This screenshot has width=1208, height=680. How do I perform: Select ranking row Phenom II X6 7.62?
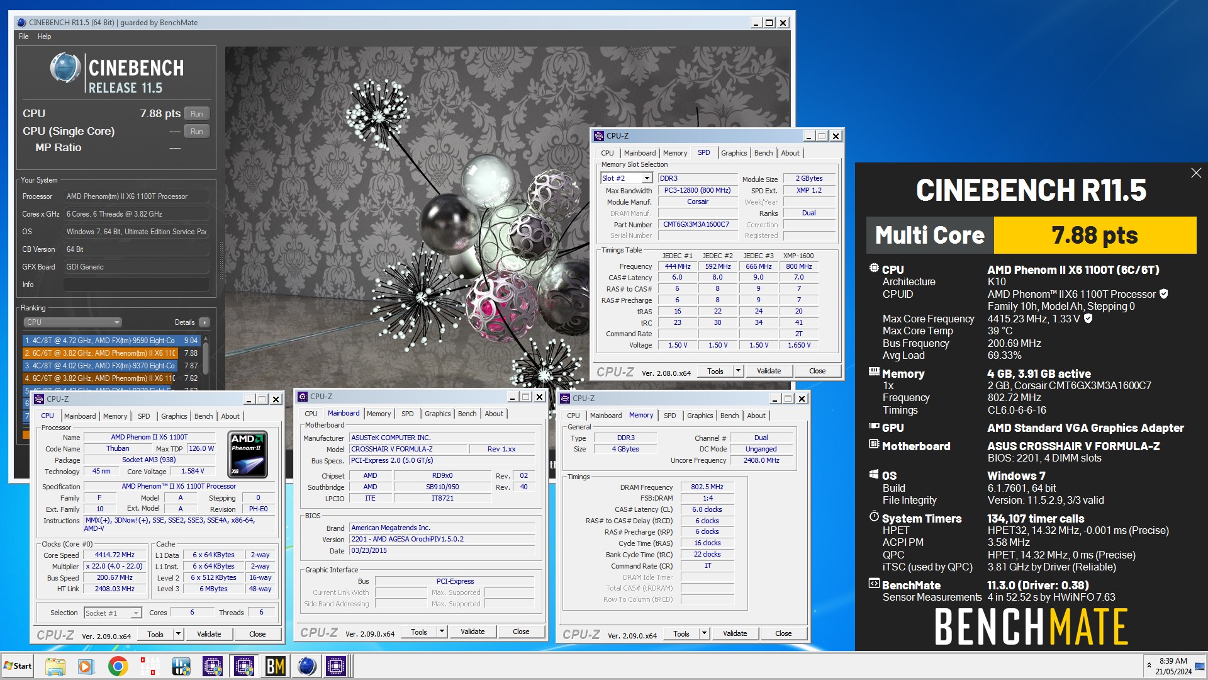(x=111, y=378)
